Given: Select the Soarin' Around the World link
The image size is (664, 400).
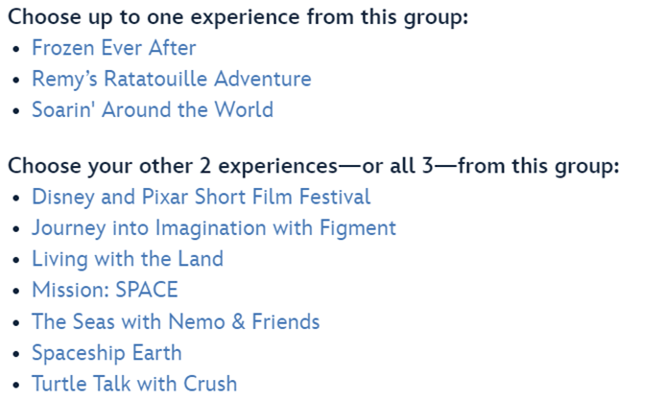Looking at the screenshot, I should pyautogui.click(x=152, y=109).
